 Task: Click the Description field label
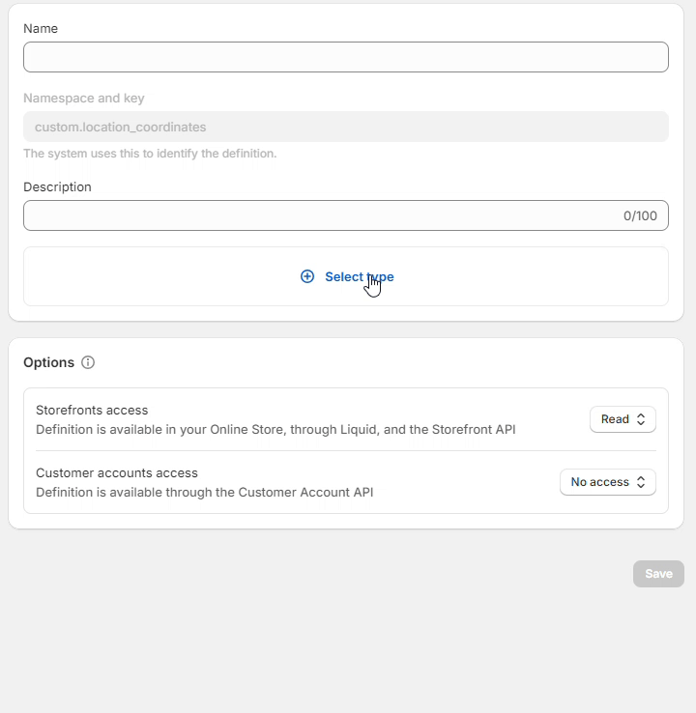(57, 187)
